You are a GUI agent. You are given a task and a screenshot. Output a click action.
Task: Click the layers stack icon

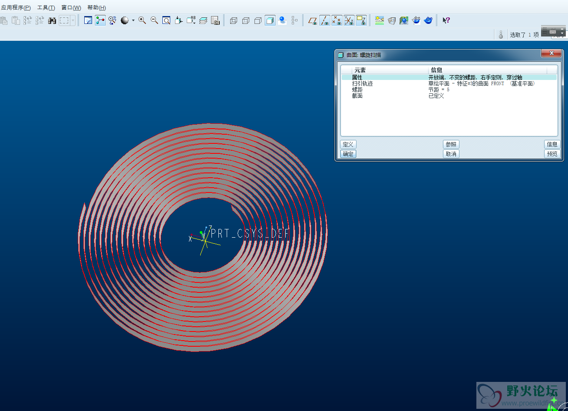point(203,20)
